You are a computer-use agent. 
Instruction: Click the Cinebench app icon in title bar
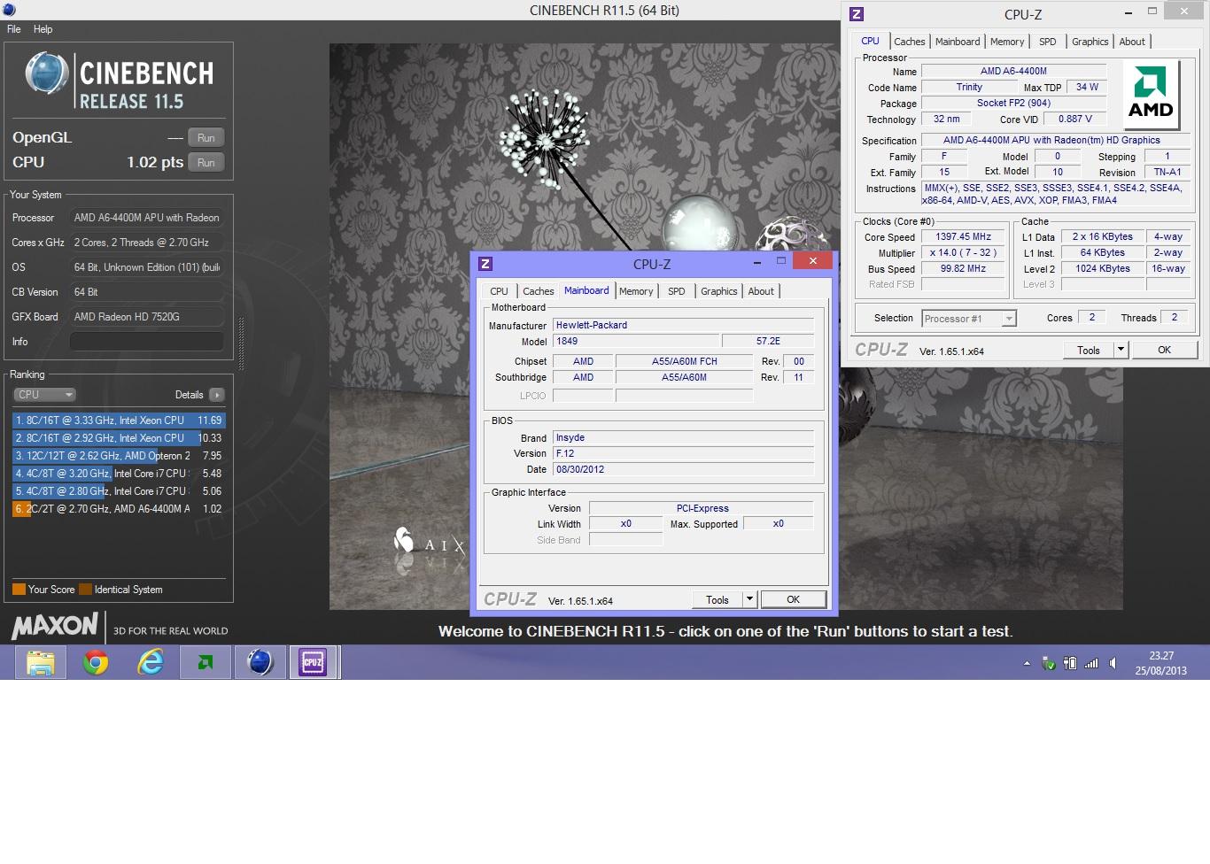(9, 10)
